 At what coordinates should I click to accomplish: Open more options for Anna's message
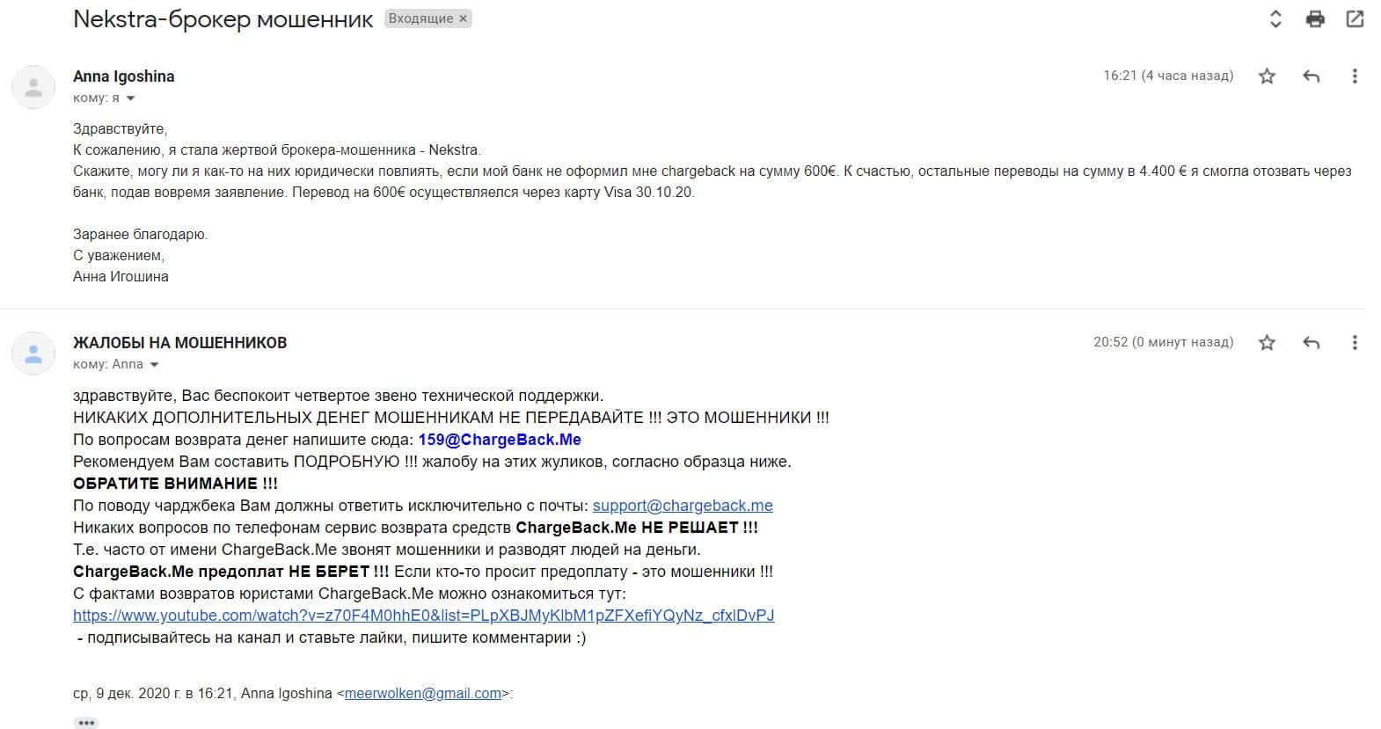click(1355, 77)
